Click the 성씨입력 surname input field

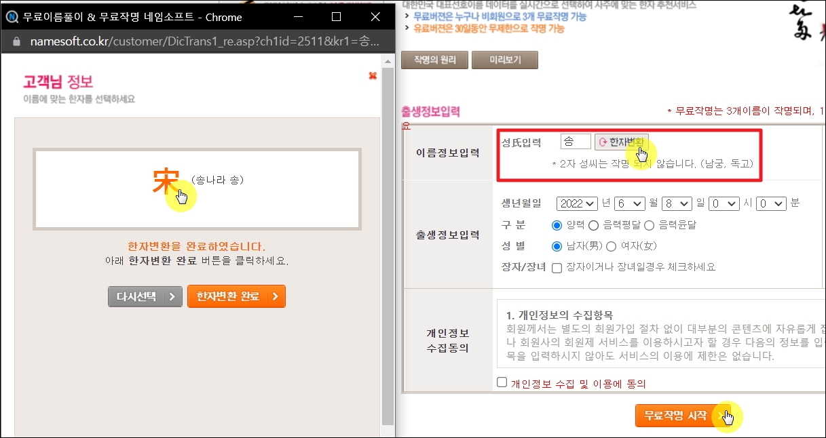(576, 142)
